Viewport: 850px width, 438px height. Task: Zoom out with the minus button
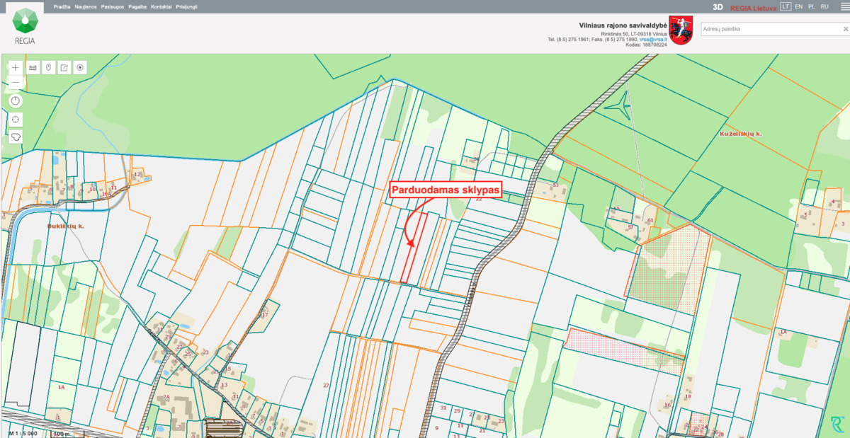point(16,83)
